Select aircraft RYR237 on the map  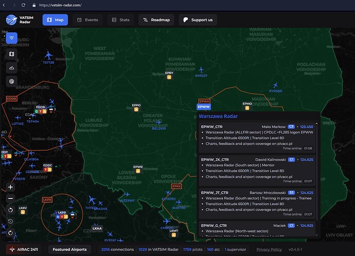pyautogui.click(x=201, y=70)
